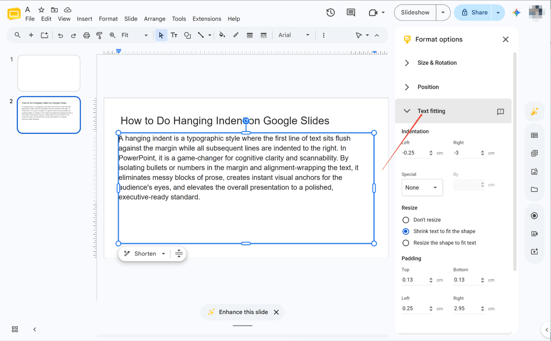
Task: Open the Insert menu
Action: point(84,19)
